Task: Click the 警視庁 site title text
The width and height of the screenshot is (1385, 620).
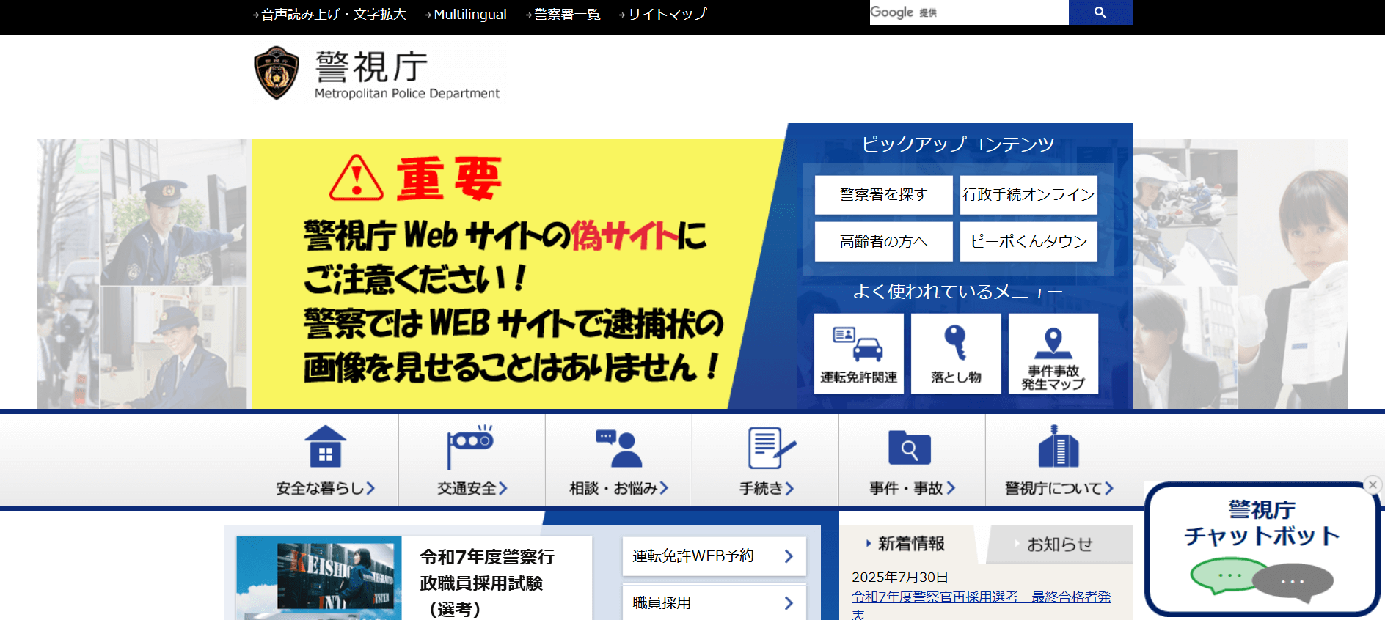Action: pos(371,67)
